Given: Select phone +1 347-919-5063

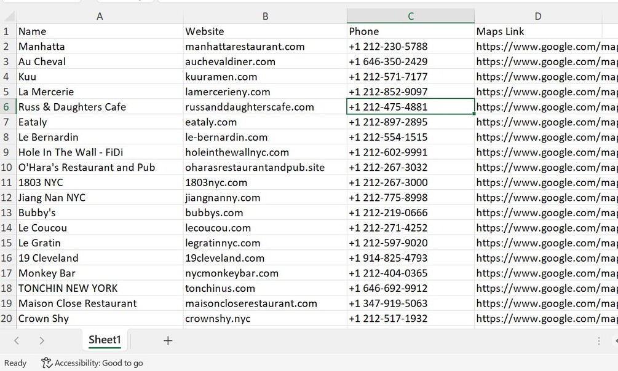Looking at the screenshot, I should click(411, 303).
